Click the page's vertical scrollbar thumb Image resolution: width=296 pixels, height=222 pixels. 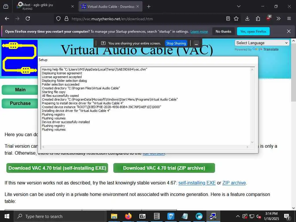293,73
